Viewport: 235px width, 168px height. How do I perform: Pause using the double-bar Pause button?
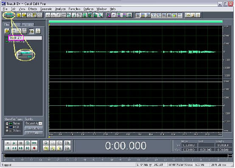coord(21,143)
